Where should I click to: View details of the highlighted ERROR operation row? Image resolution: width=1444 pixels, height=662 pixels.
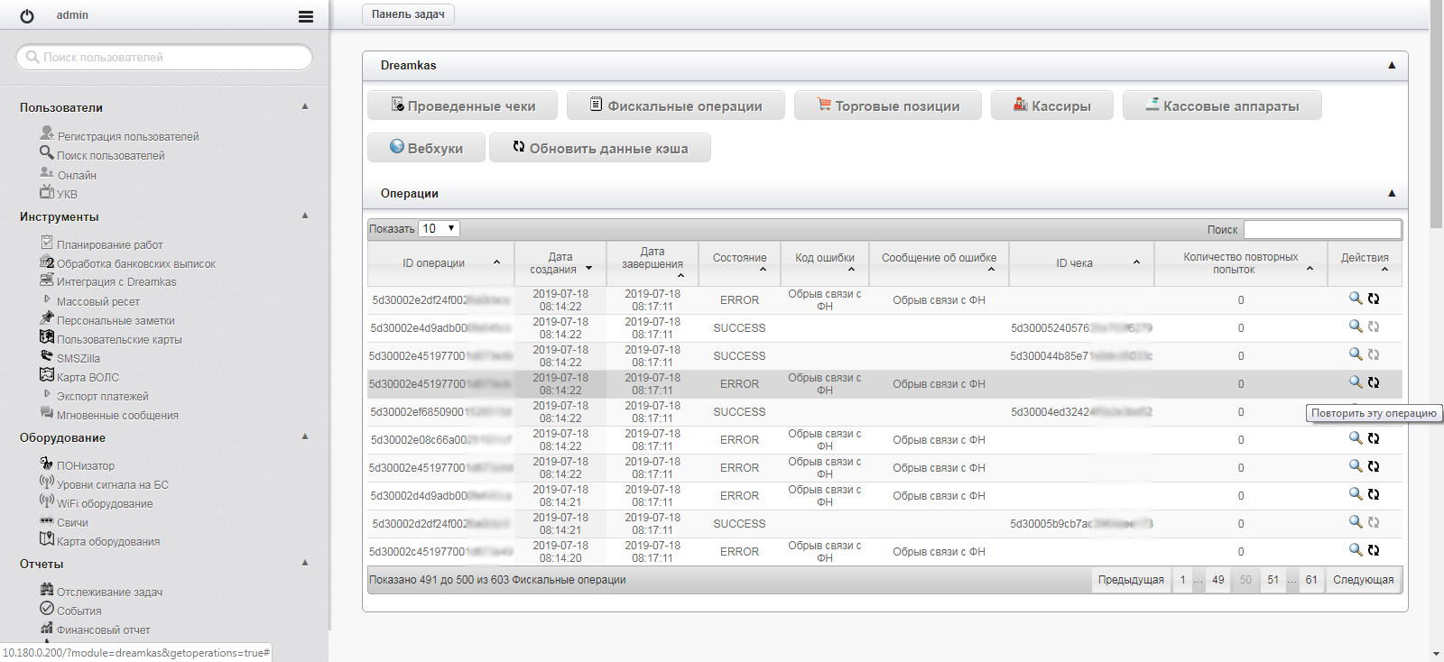[1355, 382]
